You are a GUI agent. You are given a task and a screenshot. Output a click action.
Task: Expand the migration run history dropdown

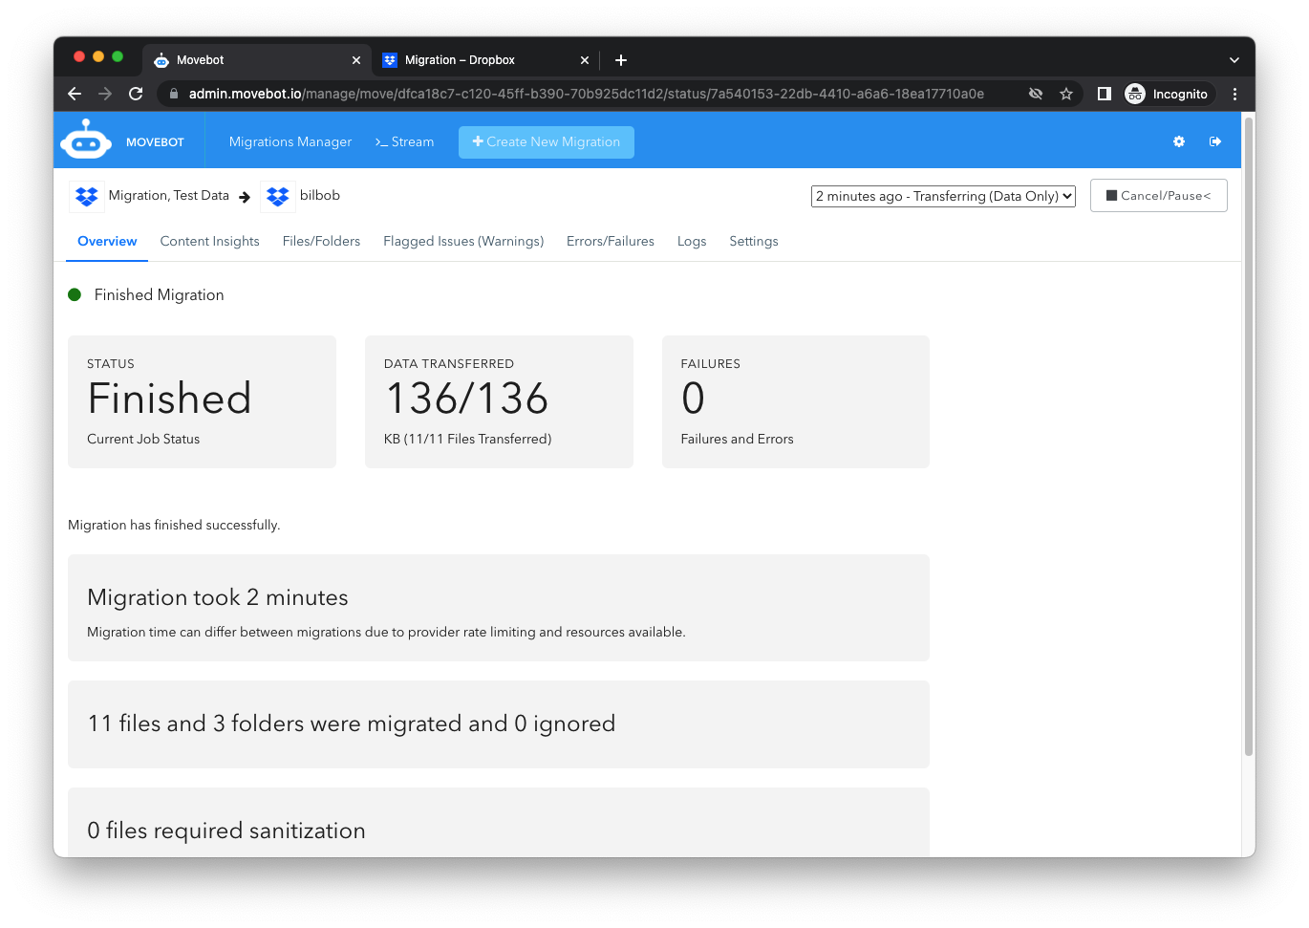click(943, 196)
